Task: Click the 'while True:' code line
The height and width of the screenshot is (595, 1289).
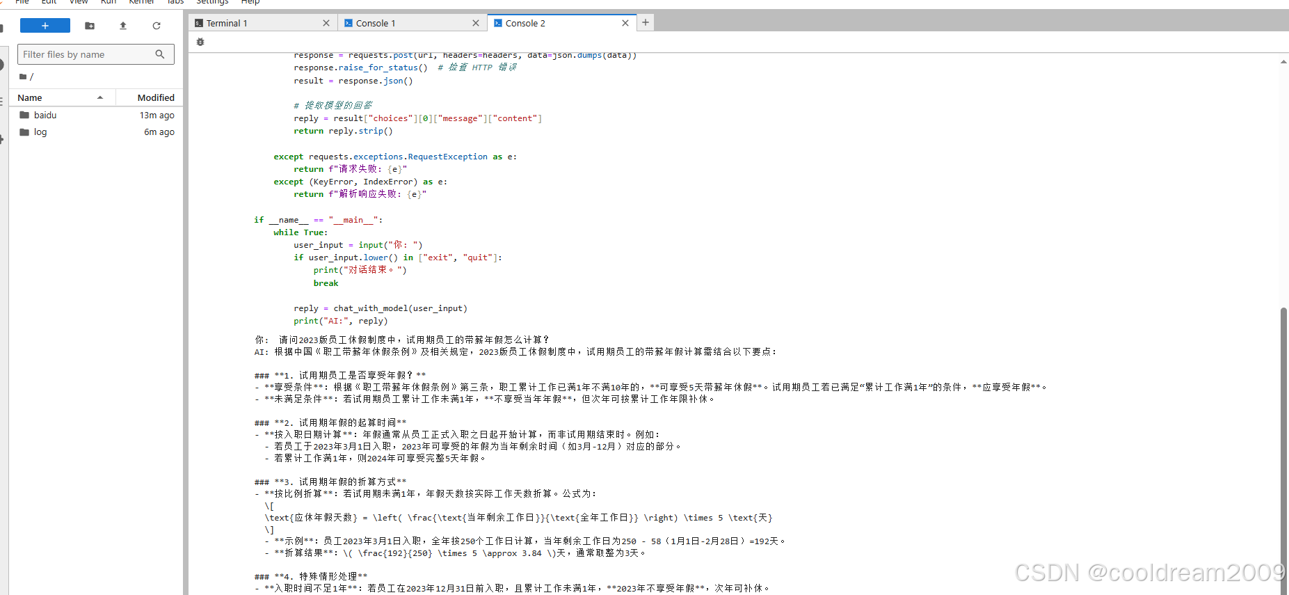Action: (x=301, y=232)
